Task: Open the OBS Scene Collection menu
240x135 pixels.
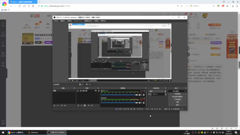Action: coord(88,21)
